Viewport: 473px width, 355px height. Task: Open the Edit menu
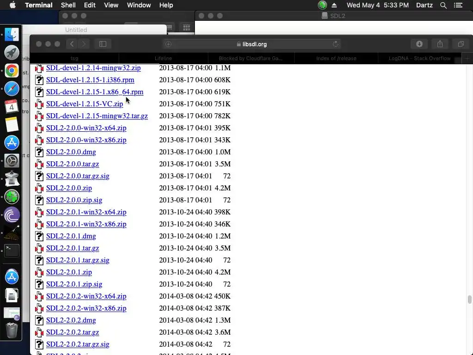pos(90,5)
